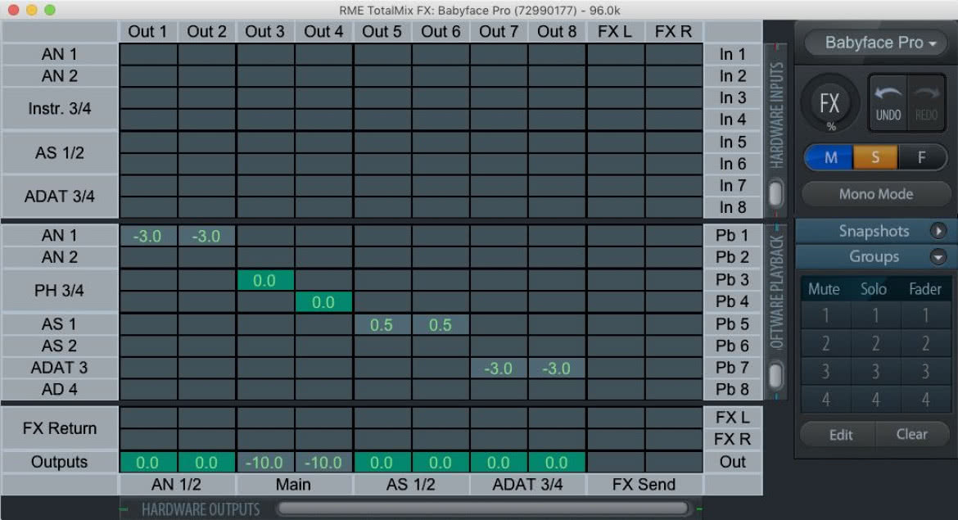Click Pb 1 to Out 1 cell showing -3.0
Image resolution: width=958 pixels, height=520 pixels.
tap(147, 236)
